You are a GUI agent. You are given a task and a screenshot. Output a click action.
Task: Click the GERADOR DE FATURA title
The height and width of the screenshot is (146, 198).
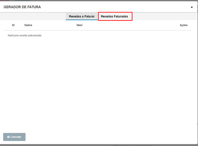(x=22, y=7)
